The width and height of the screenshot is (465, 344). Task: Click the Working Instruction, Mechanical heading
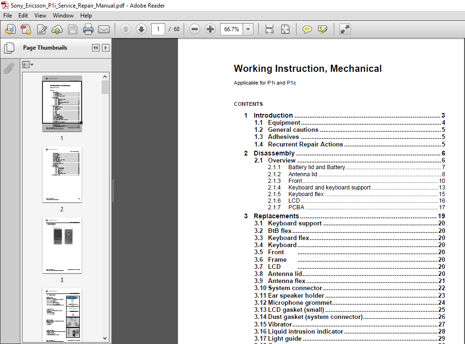click(307, 69)
